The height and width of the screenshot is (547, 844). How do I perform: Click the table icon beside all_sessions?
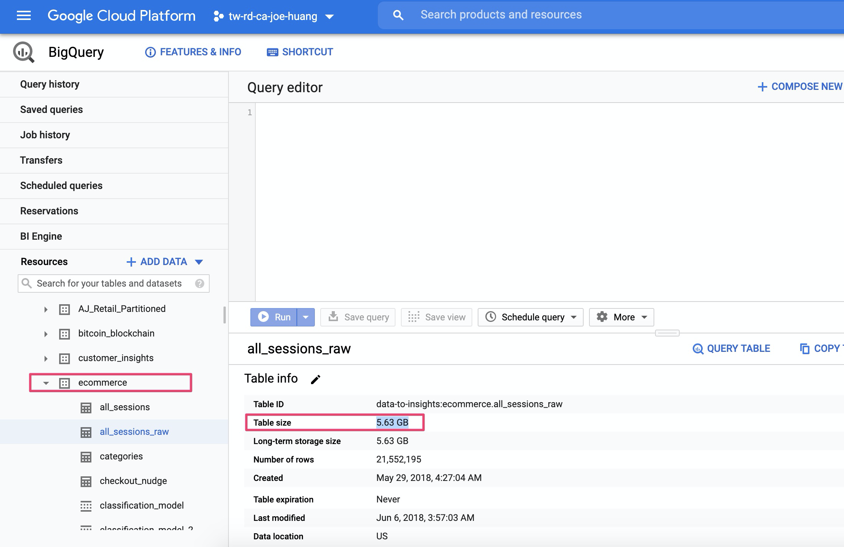tap(85, 407)
